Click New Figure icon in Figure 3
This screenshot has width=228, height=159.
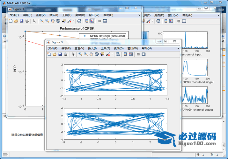point(49,54)
